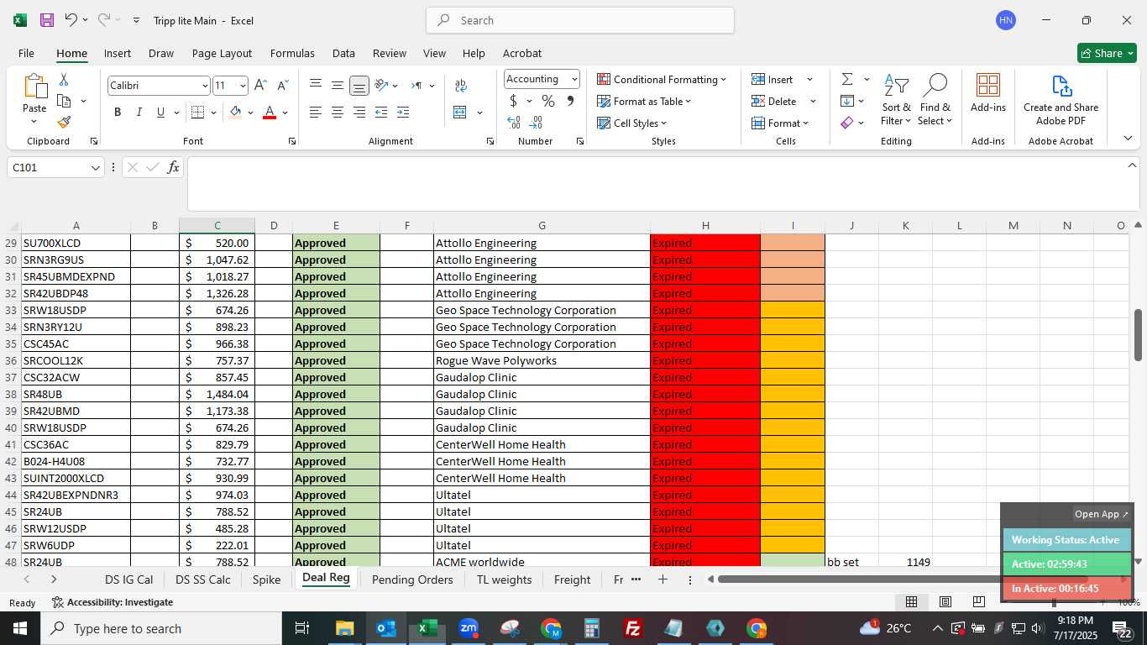Click the Paste clipboard icon
The width and height of the screenshot is (1147, 645).
point(34,87)
